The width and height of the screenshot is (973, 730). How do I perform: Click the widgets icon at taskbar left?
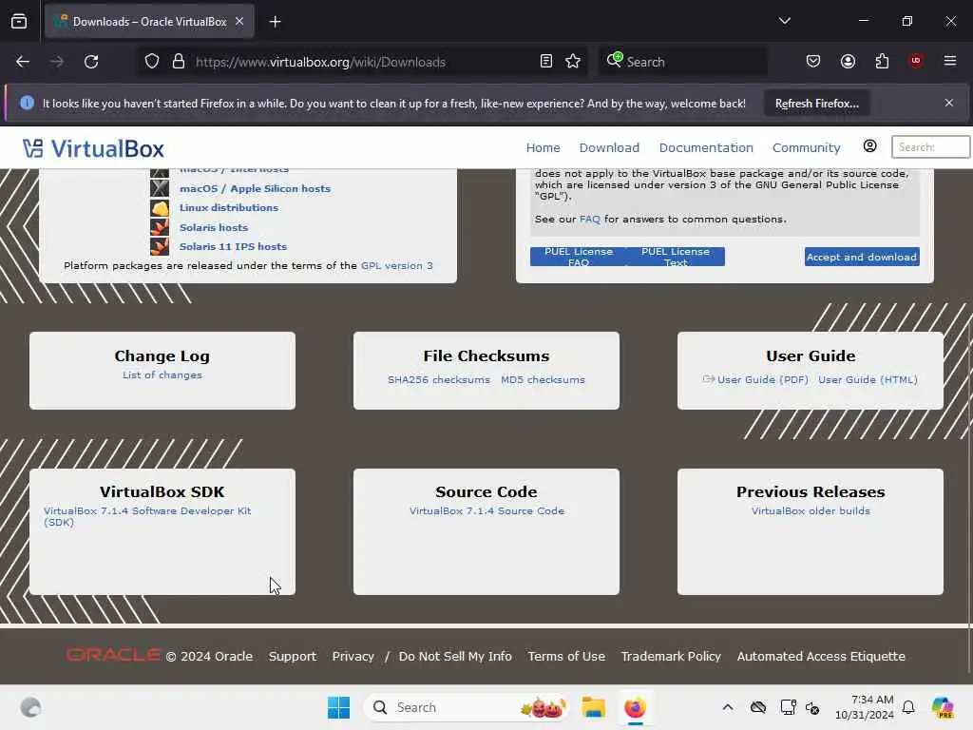30,707
